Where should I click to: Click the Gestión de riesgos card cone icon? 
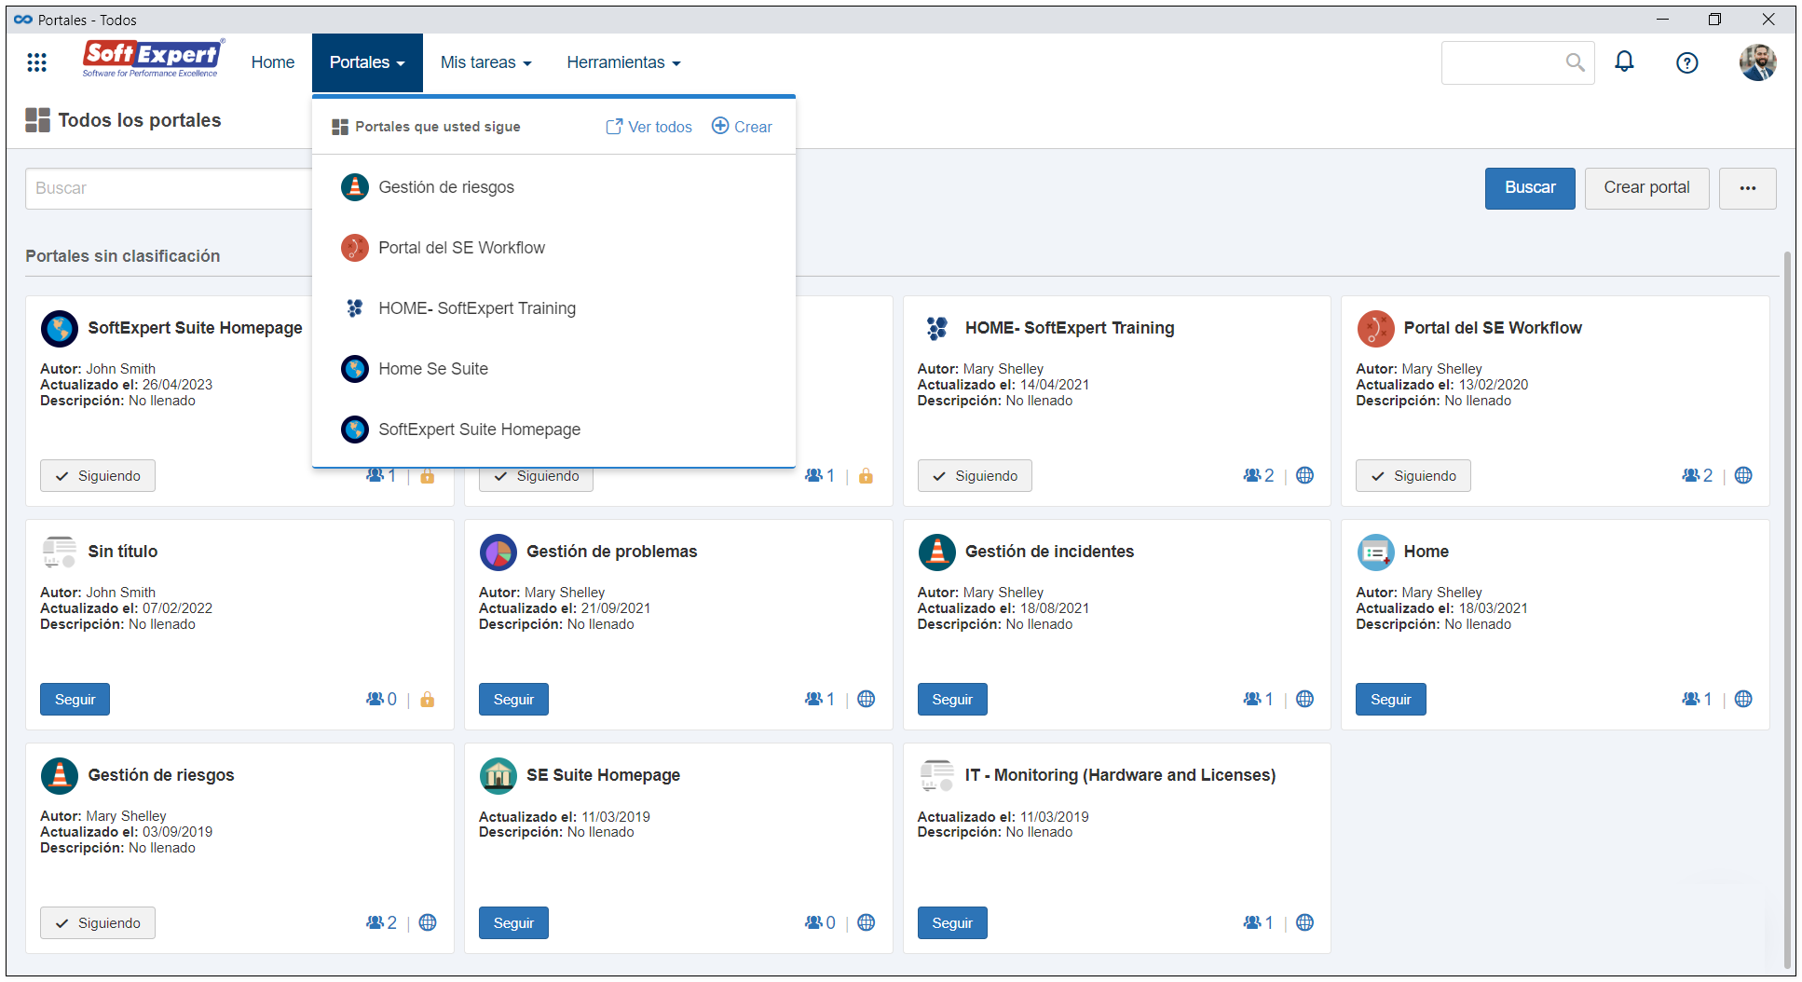coord(60,775)
